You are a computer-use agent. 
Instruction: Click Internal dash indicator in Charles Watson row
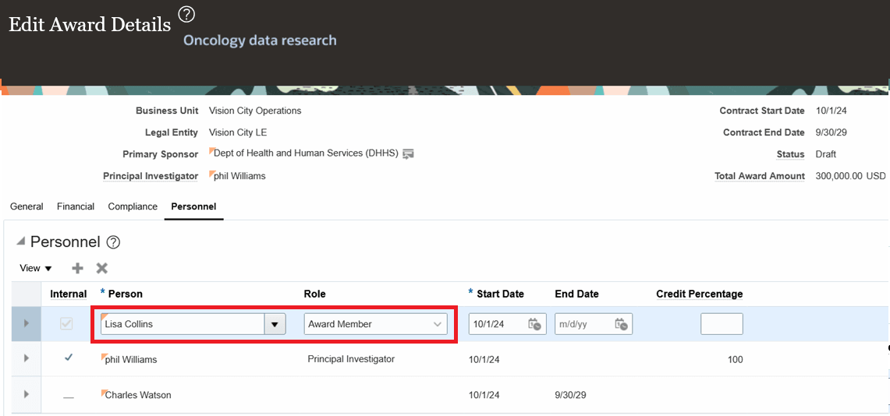pyautogui.click(x=69, y=397)
